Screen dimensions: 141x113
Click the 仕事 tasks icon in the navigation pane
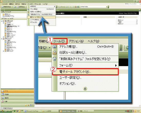pos(3,101)
